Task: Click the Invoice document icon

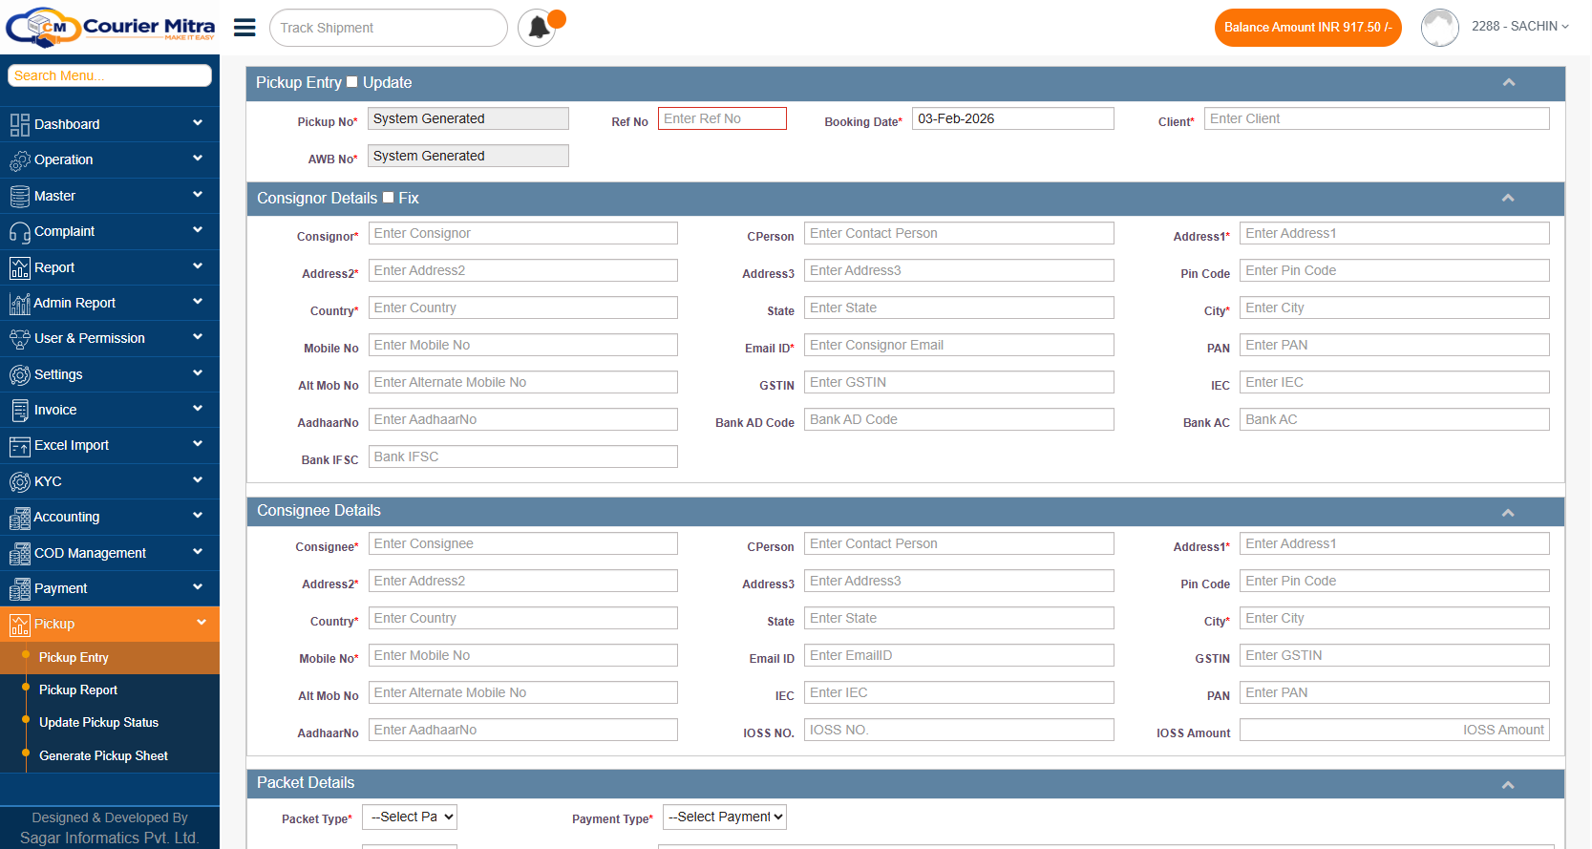Action: click(x=19, y=411)
